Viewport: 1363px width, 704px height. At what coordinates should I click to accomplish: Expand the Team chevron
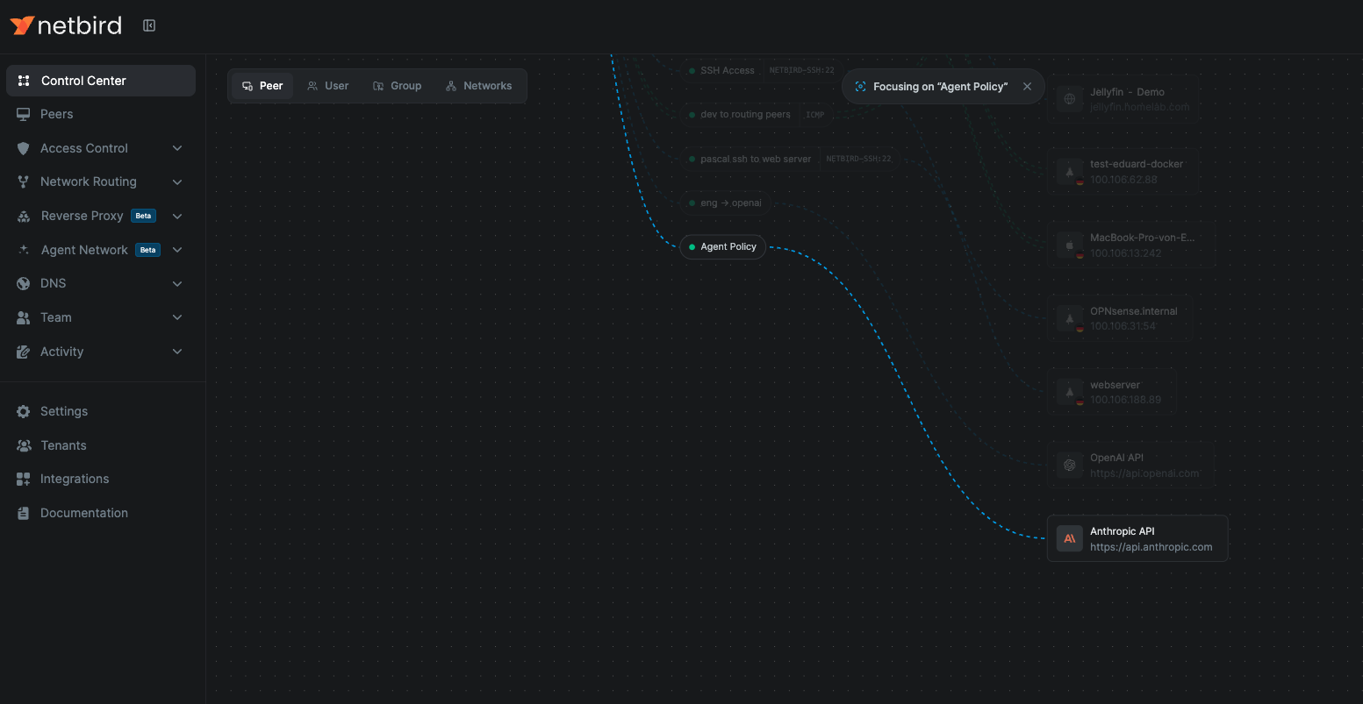click(177, 317)
